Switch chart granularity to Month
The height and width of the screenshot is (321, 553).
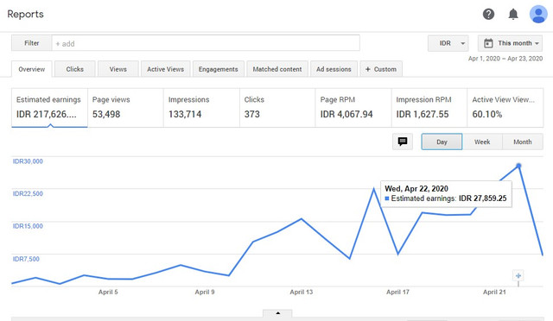coord(522,142)
